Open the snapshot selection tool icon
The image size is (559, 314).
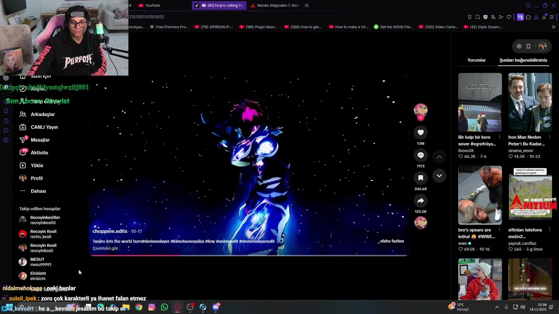[x=477, y=17]
